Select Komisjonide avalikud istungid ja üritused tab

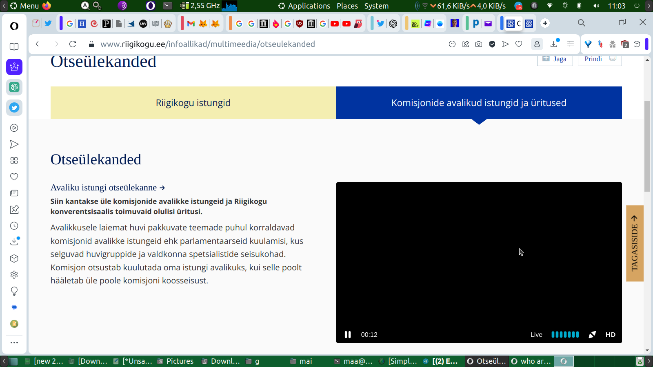(x=479, y=103)
